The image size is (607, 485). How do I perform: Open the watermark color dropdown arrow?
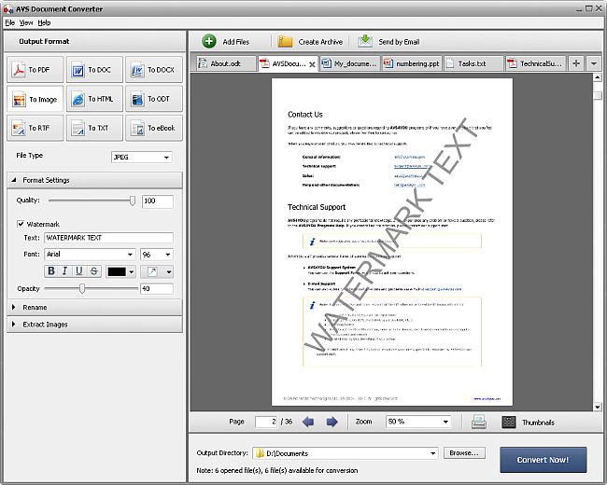pyautogui.click(x=132, y=272)
